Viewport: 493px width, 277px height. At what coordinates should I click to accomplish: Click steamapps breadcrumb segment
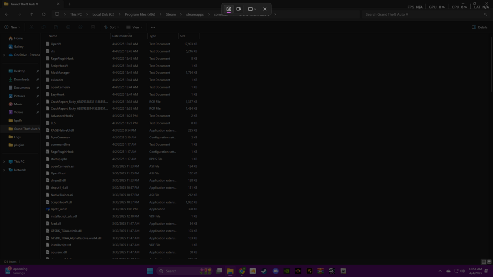(195, 14)
